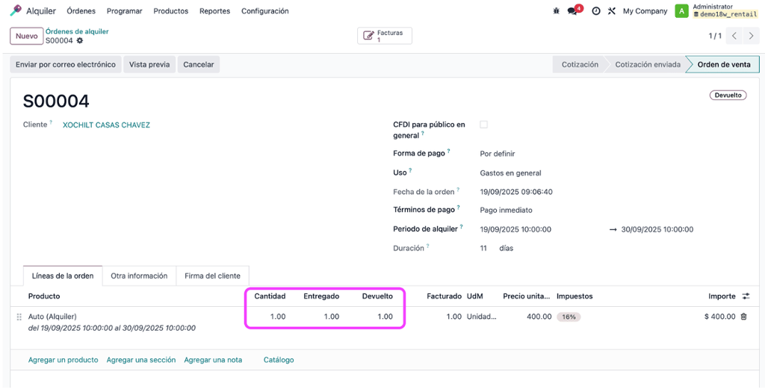Click the Agregar un producto link
765x389 pixels.
pyautogui.click(x=64, y=360)
